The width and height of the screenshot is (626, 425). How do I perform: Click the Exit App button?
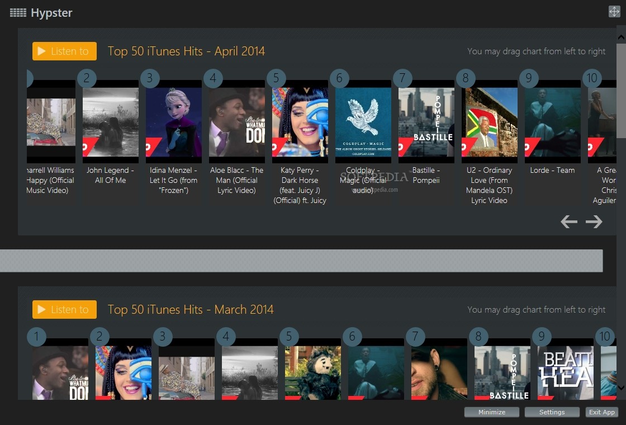point(602,412)
